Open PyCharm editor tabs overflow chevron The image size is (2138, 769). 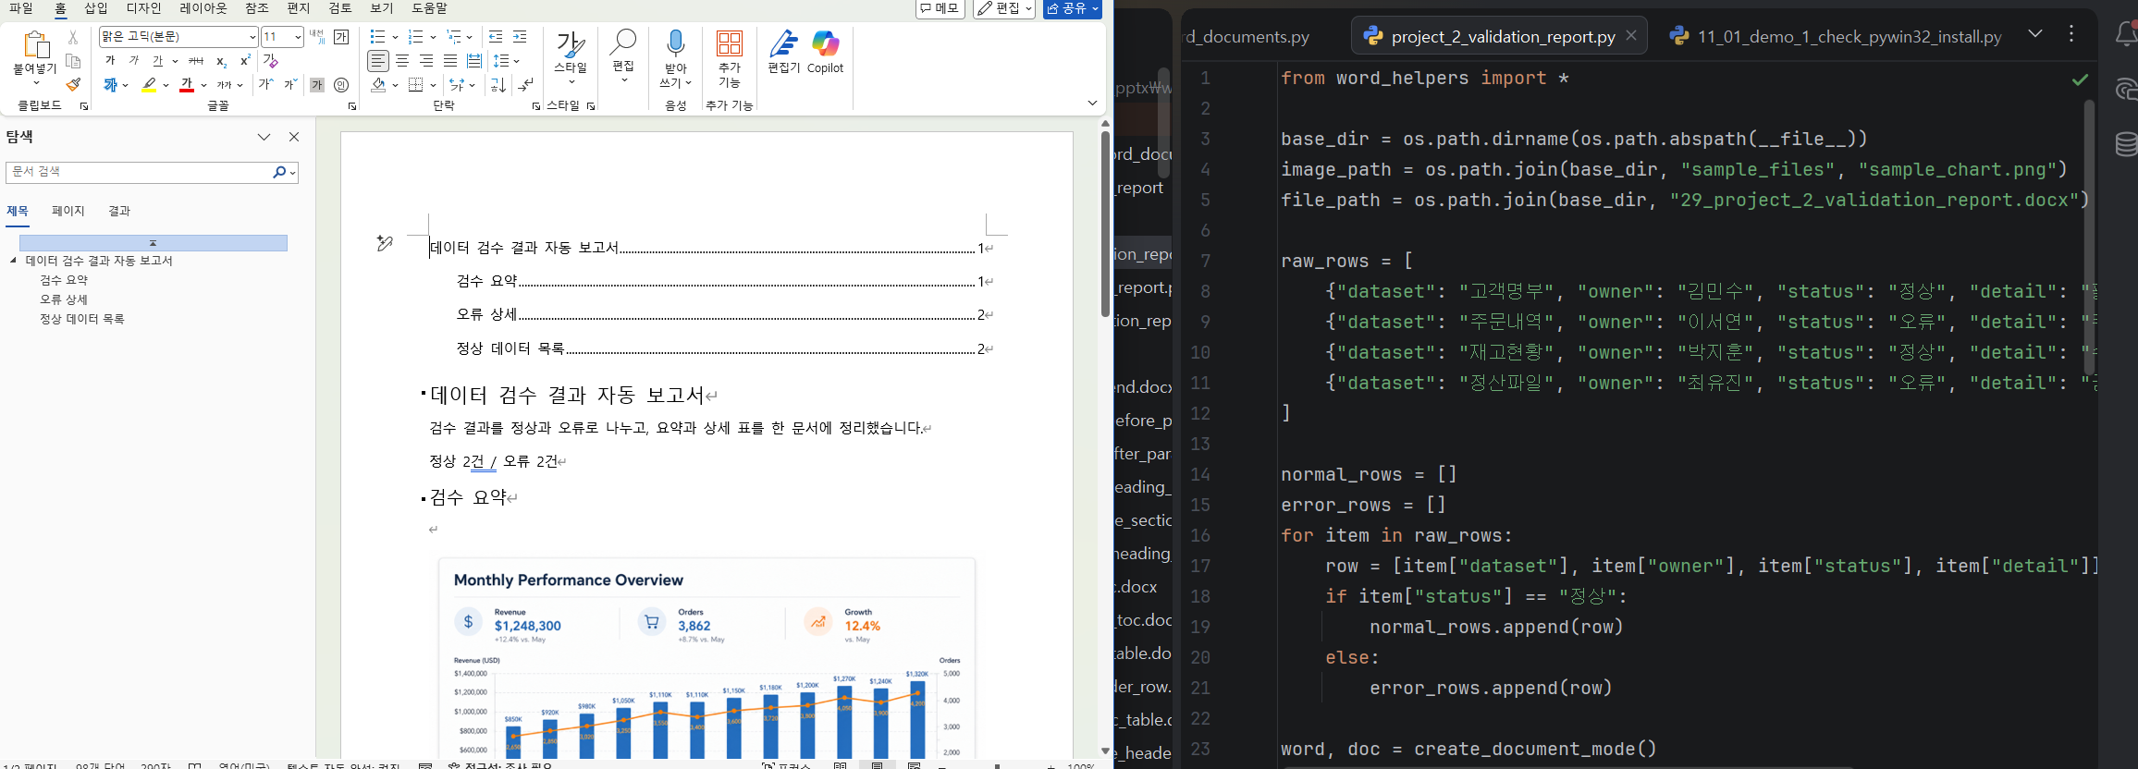click(x=2035, y=34)
